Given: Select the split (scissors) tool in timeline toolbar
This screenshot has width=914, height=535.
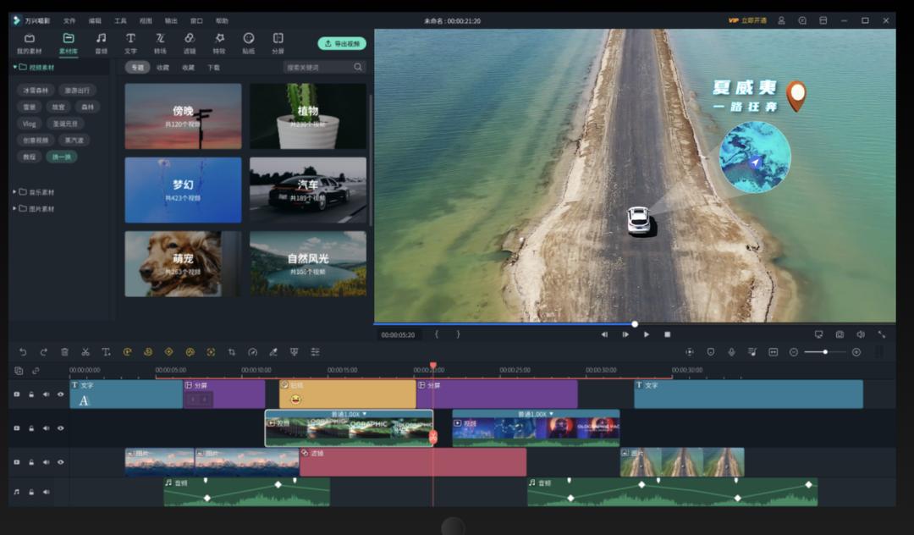Looking at the screenshot, I should pos(85,352).
